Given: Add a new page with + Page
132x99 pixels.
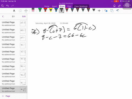Looking at the screenshot, I should coord(6,96).
